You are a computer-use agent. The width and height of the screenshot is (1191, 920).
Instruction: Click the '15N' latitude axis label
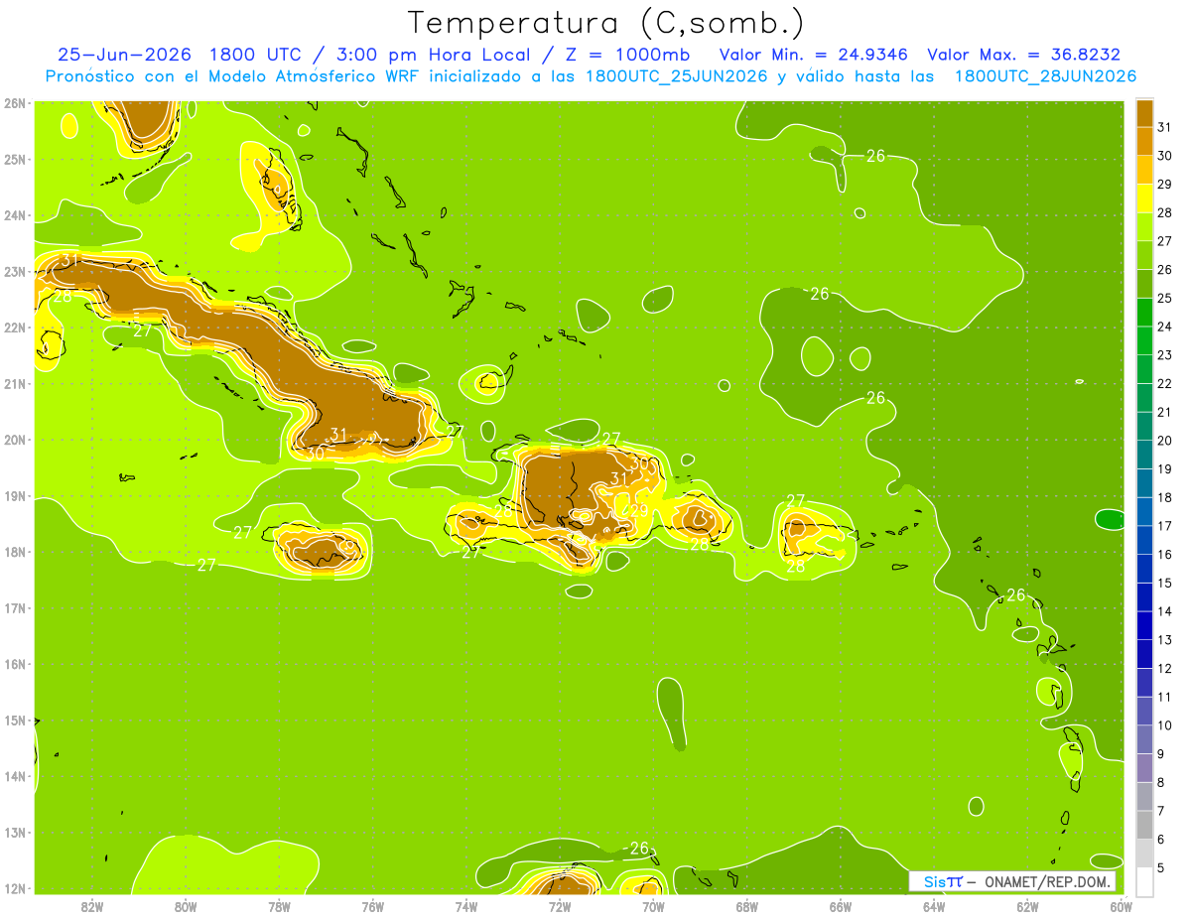click(x=15, y=721)
